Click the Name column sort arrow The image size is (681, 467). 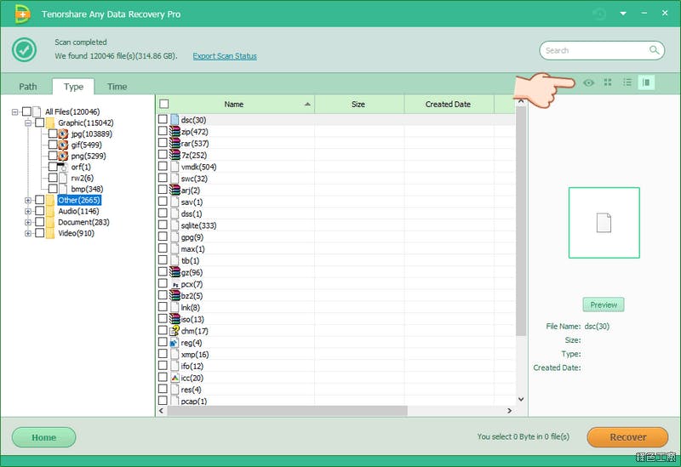307,104
